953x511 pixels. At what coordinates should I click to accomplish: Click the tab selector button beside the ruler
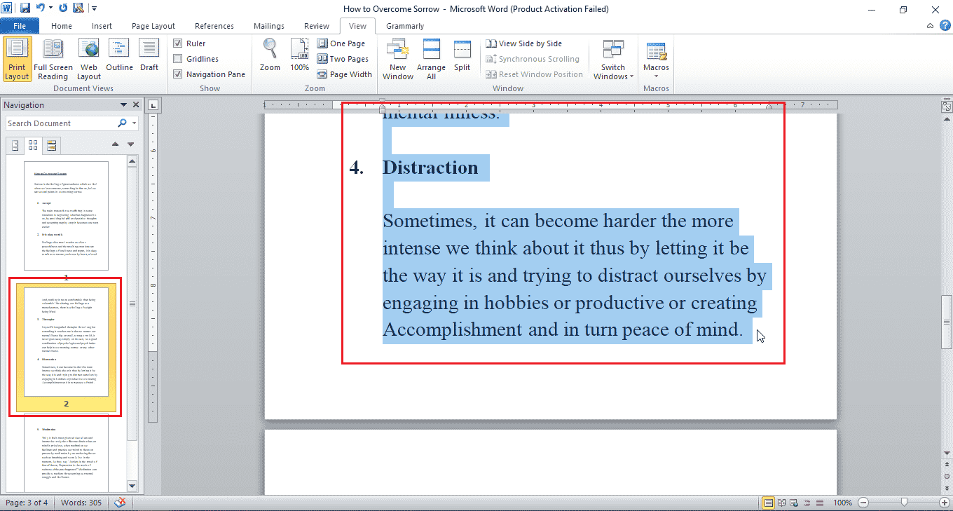pyautogui.click(x=153, y=105)
